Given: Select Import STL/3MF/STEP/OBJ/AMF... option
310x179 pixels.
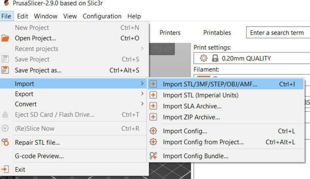Looking at the screenshot, I should pyautogui.click(x=226, y=84).
